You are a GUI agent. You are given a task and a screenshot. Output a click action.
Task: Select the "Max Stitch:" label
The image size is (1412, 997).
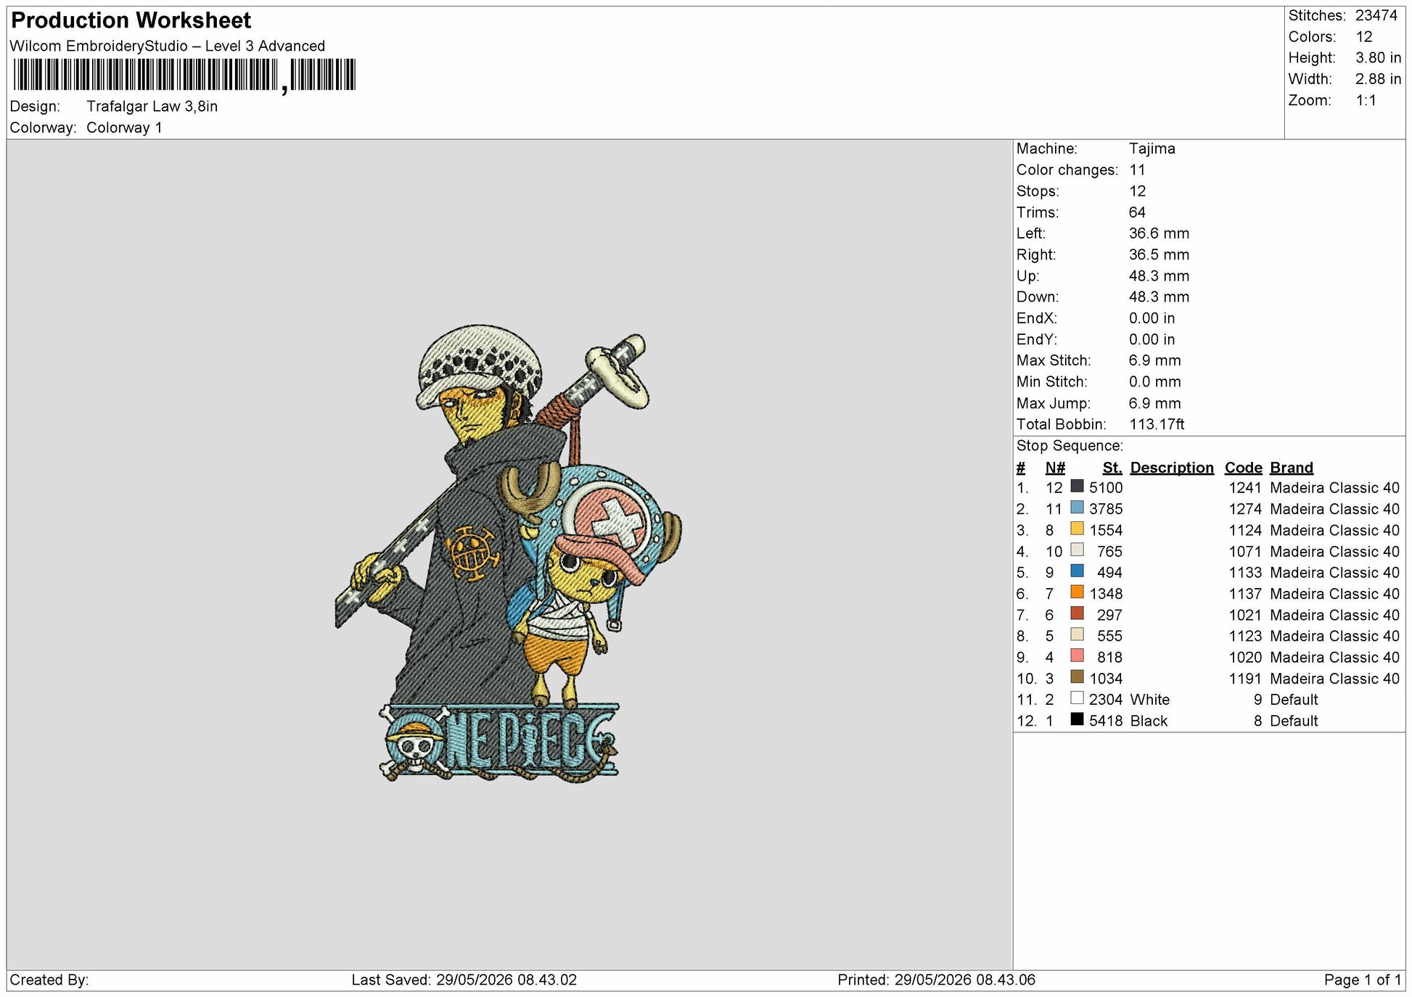[x=1054, y=360]
